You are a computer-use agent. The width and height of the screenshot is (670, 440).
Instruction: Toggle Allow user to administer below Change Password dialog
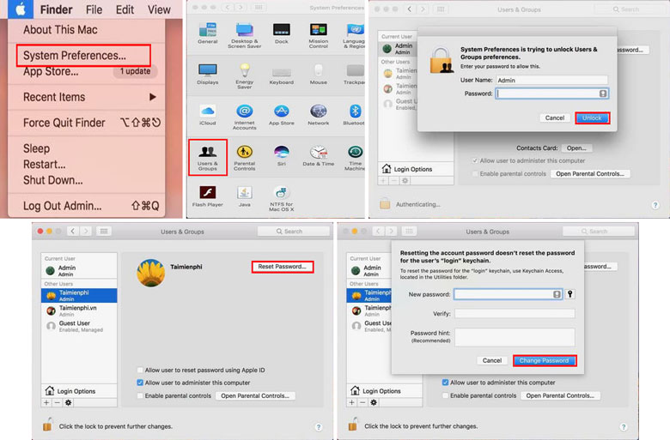[x=445, y=383]
